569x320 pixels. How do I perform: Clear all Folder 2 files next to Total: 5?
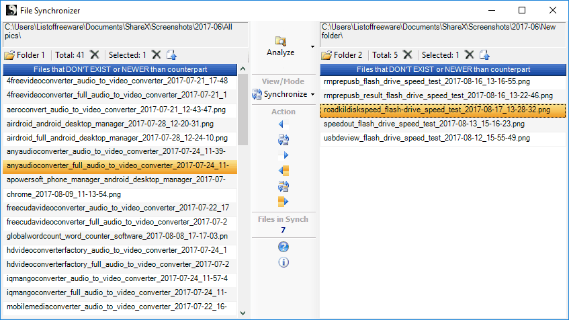pos(408,55)
